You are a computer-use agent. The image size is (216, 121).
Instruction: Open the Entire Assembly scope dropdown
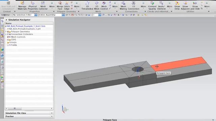pyautogui.click(x=63, y=15)
